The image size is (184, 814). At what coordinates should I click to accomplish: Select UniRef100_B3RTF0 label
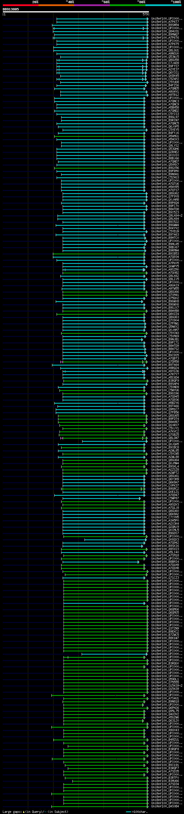(x=165, y=778)
